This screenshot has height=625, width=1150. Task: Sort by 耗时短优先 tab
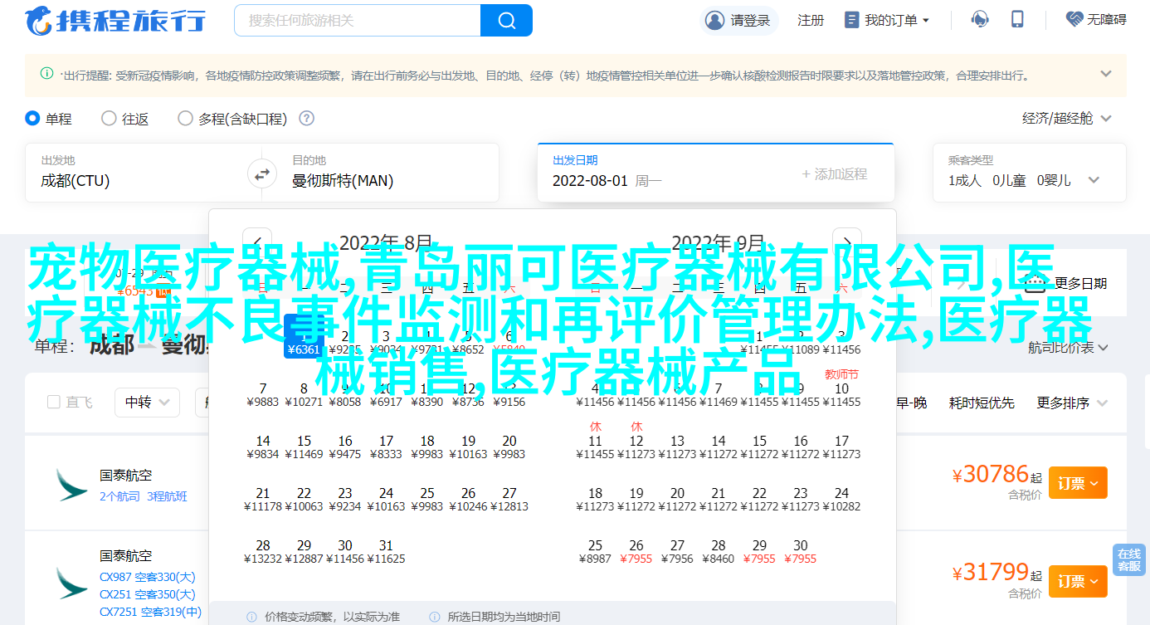pos(982,403)
